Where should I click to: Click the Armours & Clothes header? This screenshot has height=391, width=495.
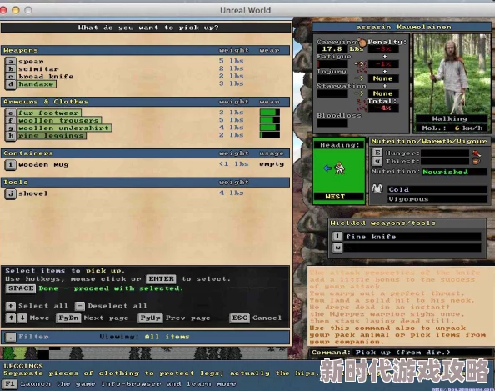tap(145, 102)
